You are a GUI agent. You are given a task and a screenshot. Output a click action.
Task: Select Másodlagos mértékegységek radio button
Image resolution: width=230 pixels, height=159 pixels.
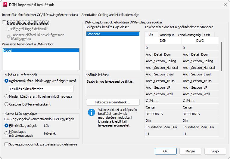(x=7, y=133)
